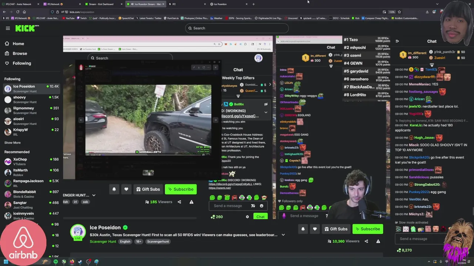Viewport: 474px width, 266px height.
Task: Select the English tag
Action: 125,242
